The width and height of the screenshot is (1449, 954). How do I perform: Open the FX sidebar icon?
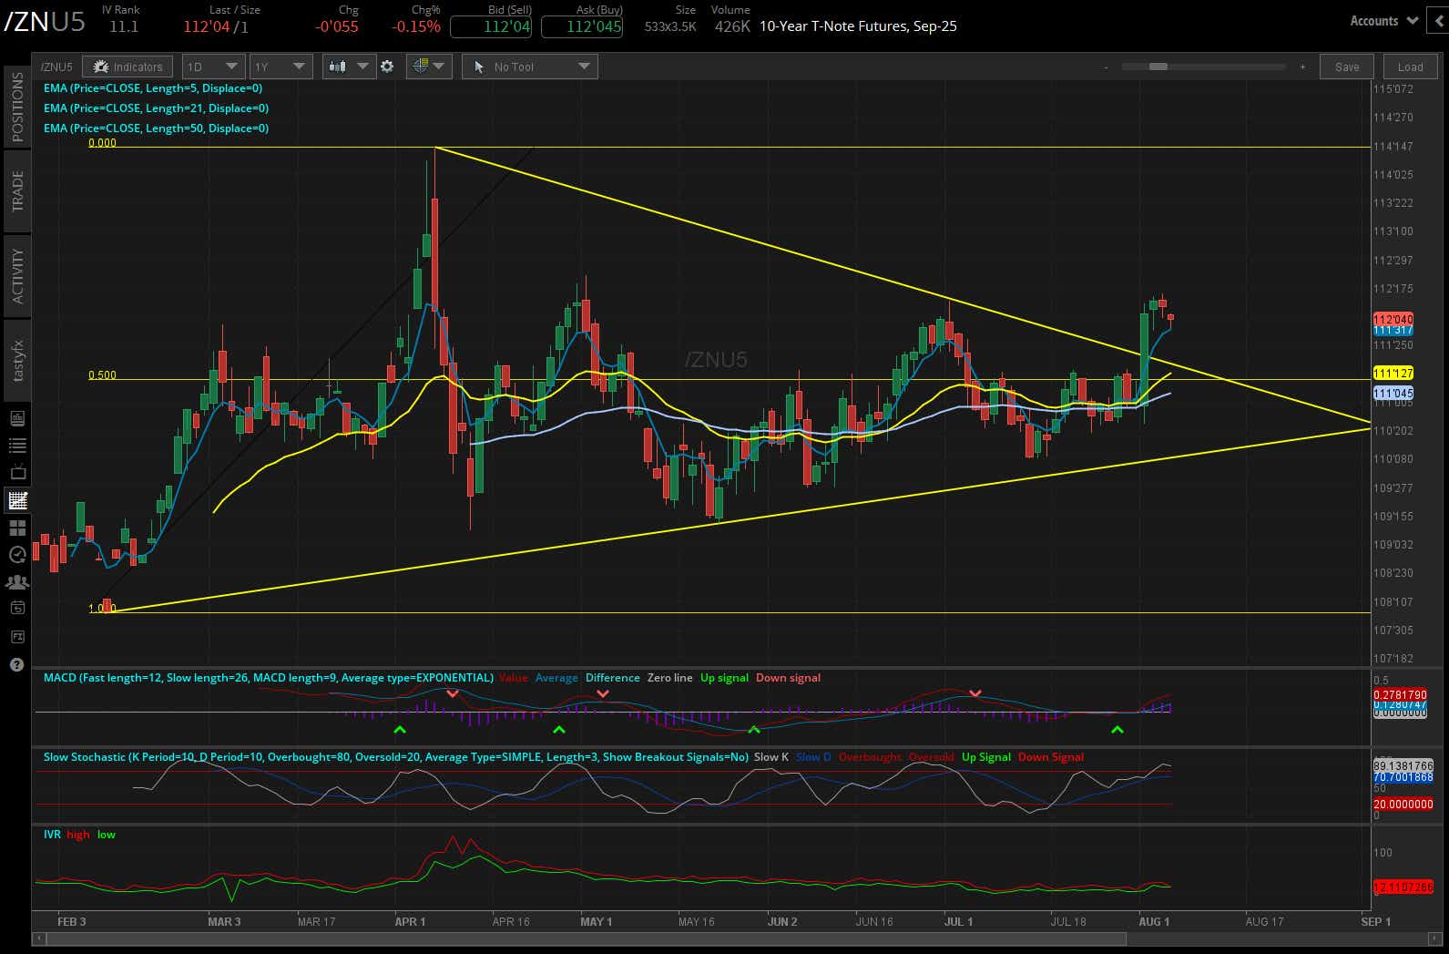(17, 636)
